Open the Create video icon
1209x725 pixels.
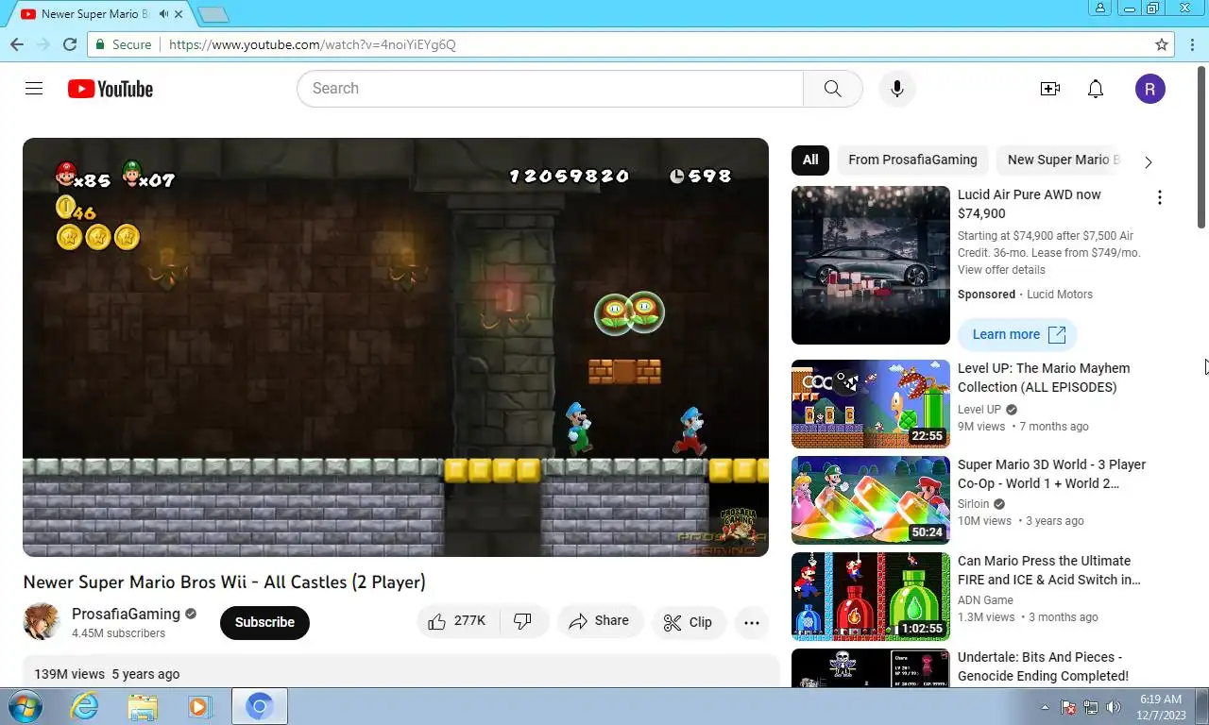(x=1049, y=89)
